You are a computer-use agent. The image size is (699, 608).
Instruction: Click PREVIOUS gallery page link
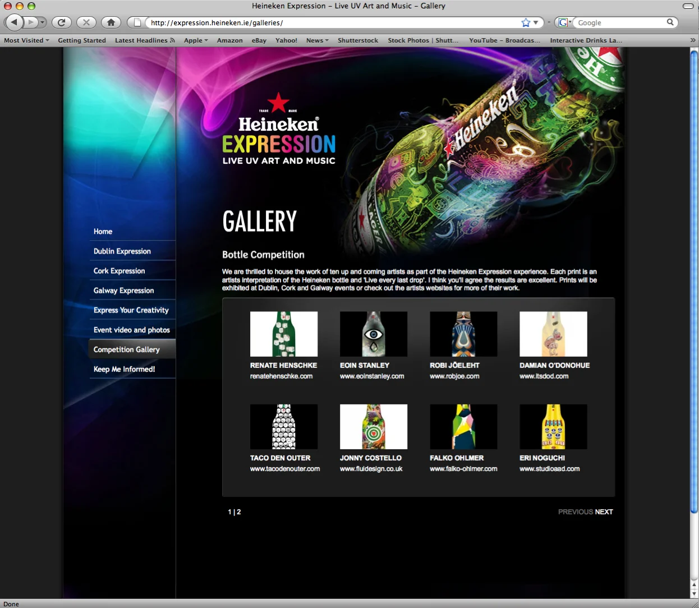[x=576, y=512]
